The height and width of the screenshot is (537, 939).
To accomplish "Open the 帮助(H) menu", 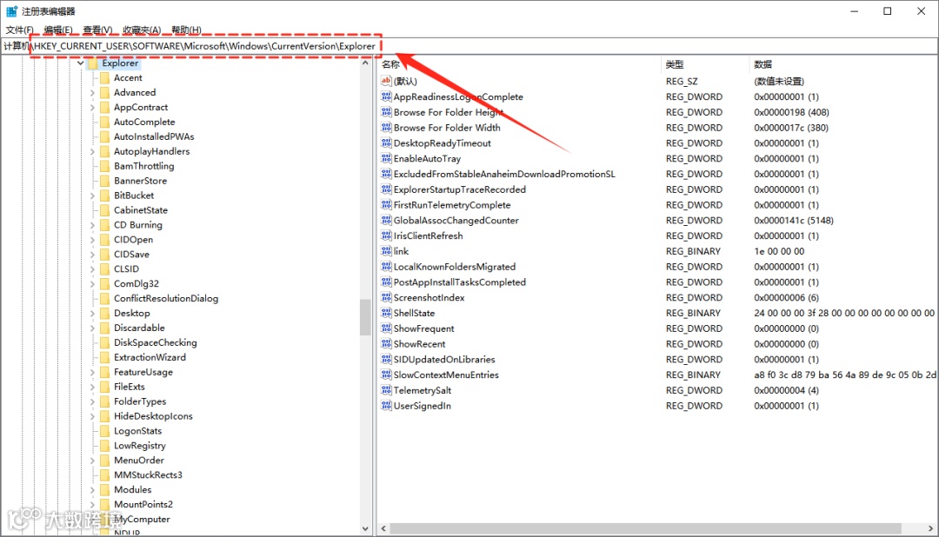I will (186, 30).
